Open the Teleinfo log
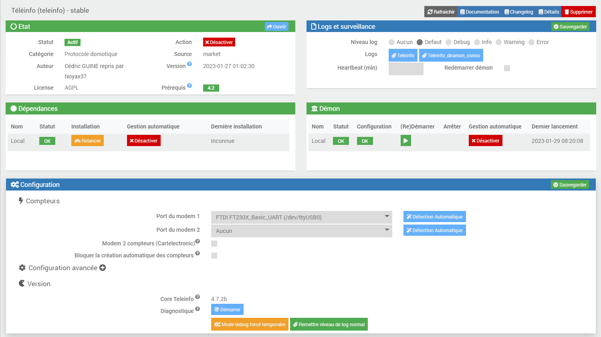Image resolution: width=601 pixels, height=337 pixels. pyautogui.click(x=403, y=56)
